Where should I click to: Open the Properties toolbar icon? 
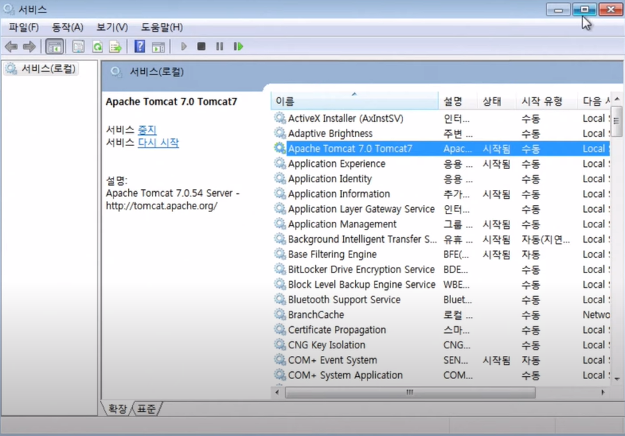click(78, 47)
